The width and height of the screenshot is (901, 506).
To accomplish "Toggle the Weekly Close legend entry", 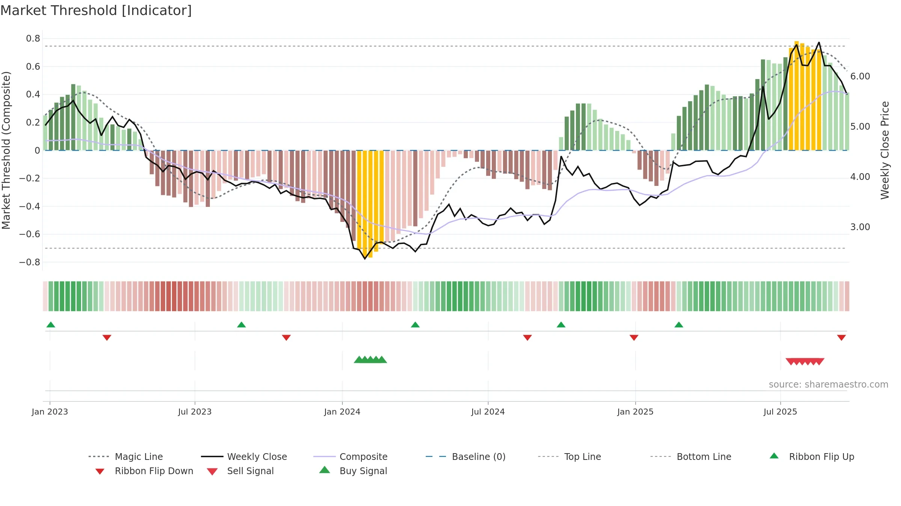I will click(244, 457).
